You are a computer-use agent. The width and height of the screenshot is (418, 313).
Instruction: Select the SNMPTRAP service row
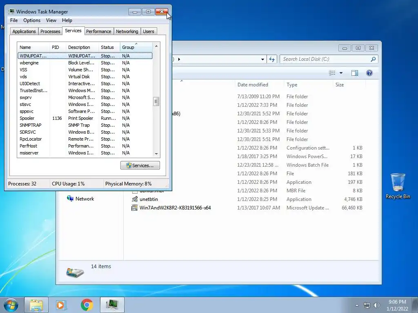(x=85, y=125)
